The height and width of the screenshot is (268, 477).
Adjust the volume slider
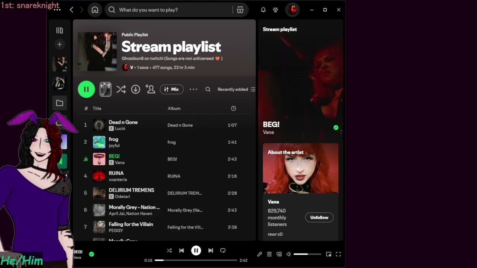(307, 254)
